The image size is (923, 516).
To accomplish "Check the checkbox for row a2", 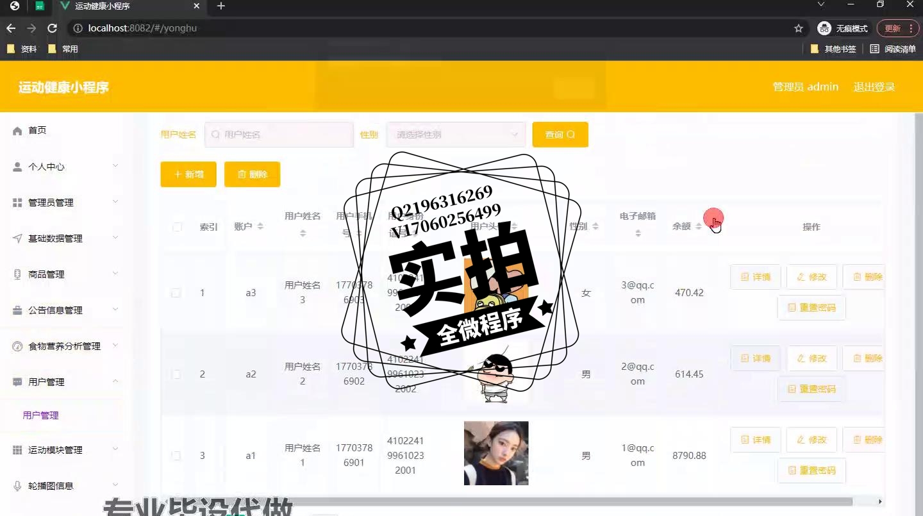I will point(176,374).
